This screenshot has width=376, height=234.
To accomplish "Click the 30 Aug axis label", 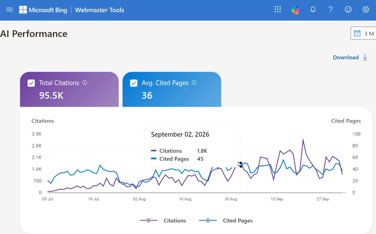I will (x=231, y=199).
